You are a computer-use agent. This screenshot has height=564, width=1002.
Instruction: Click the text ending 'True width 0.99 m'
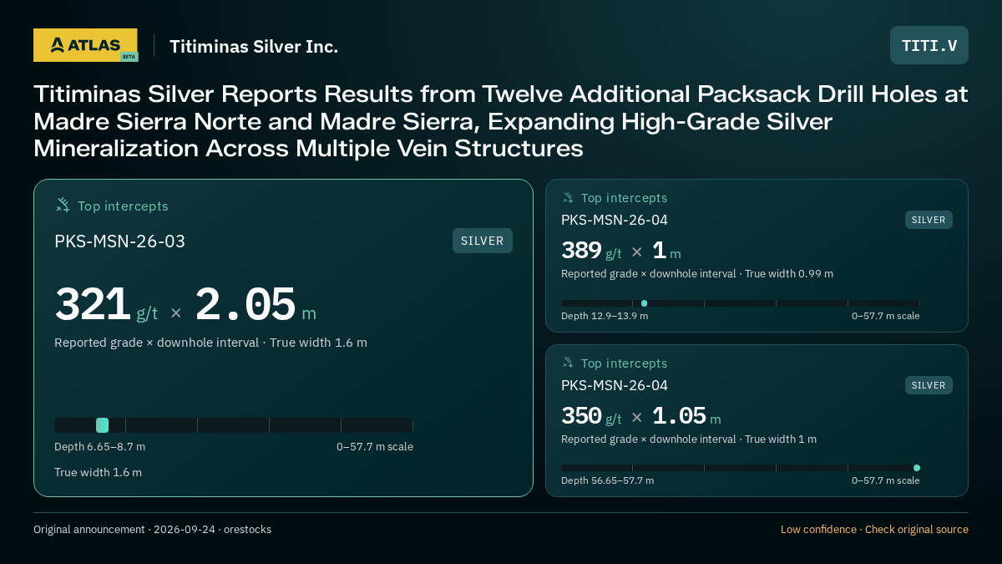(x=697, y=274)
